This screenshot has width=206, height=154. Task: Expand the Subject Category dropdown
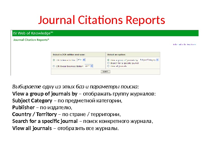point(149,60)
